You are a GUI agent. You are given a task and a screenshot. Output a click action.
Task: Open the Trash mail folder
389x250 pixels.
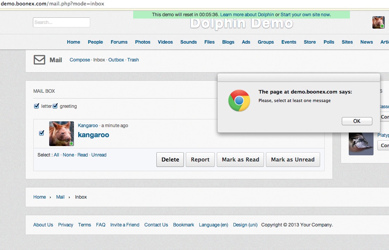coord(133,60)
